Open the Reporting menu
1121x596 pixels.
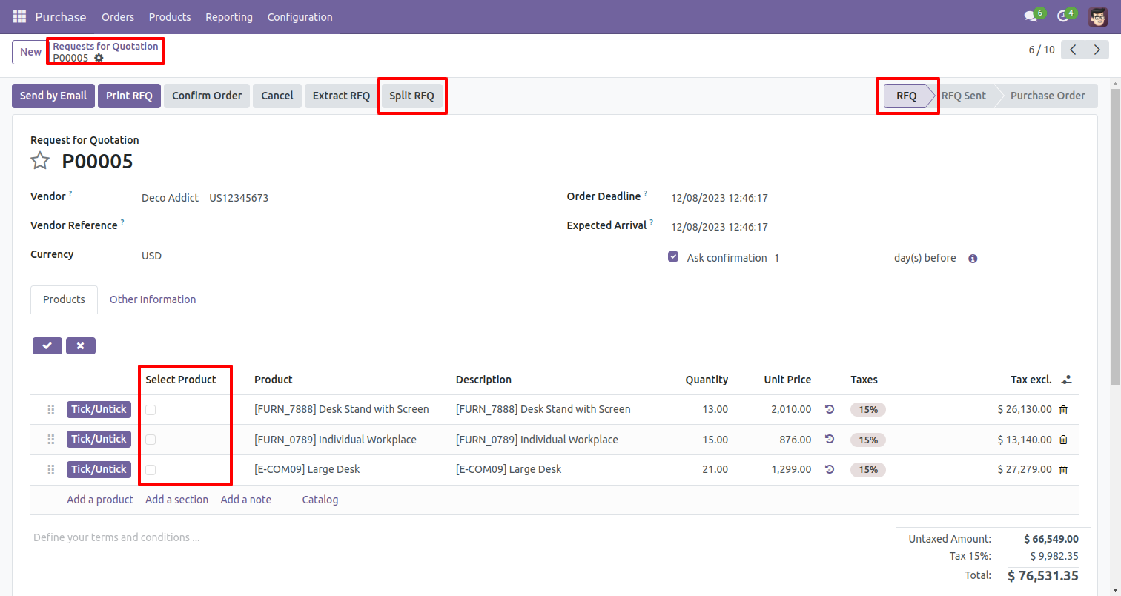pyautogui.click(x=229, y=16)
